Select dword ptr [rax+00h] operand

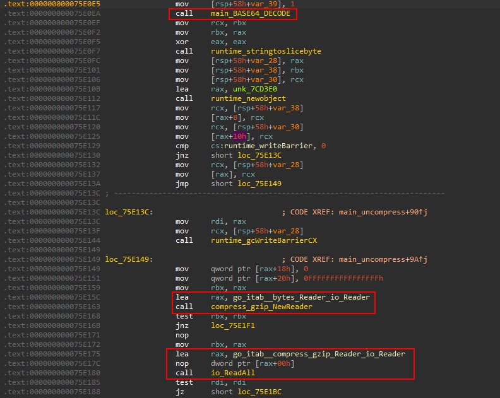pyautogui.click(x=253, y=363)
